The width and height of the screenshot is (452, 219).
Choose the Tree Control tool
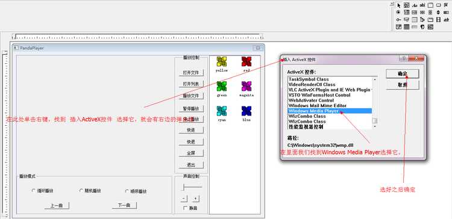point(422,20)
